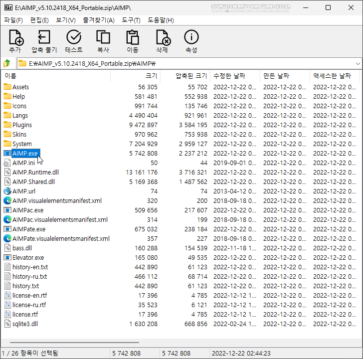The height and width of the screenshot is (359, 363).
Task: Click the AIMPac.exe application icon
Action: pyautogui.click(x=7, y=210)
